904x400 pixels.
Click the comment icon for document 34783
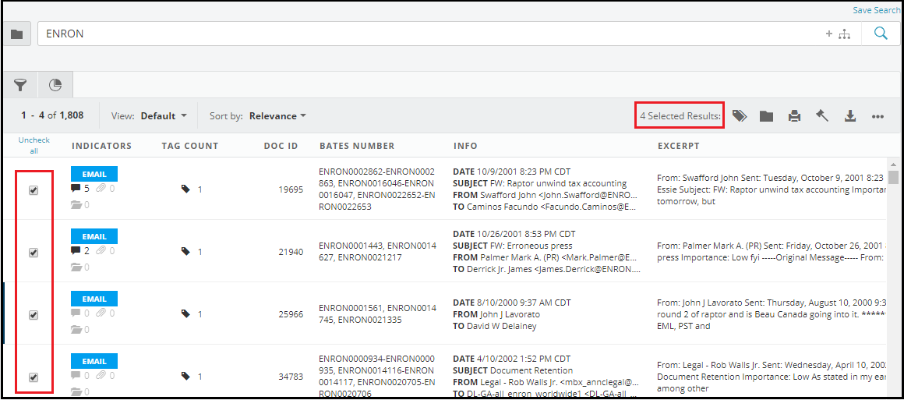tap(76, 375)
